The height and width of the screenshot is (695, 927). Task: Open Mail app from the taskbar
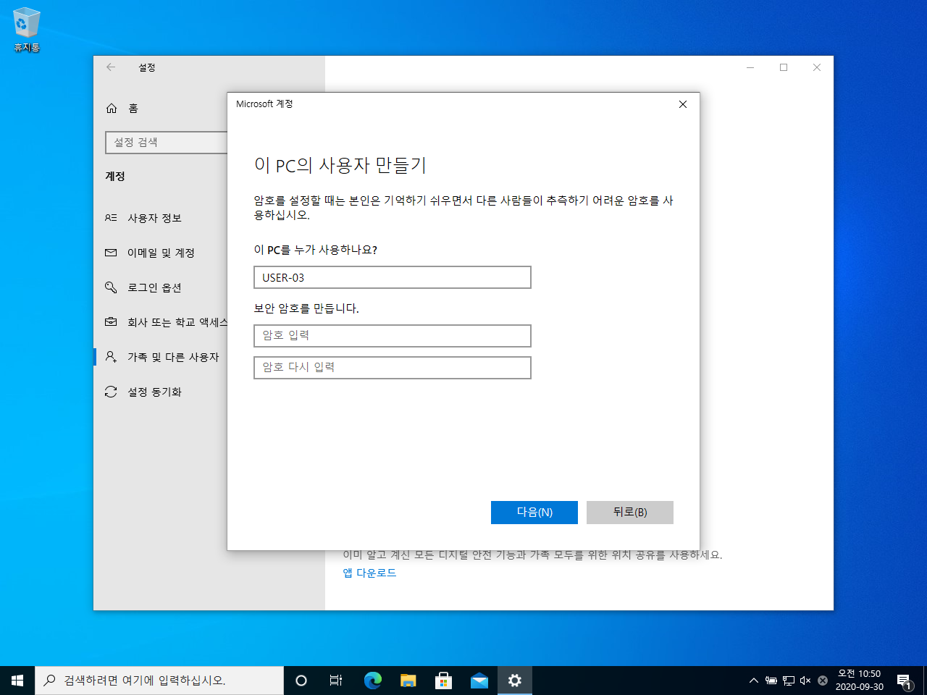pyautogui.click(x=479, y=681)
